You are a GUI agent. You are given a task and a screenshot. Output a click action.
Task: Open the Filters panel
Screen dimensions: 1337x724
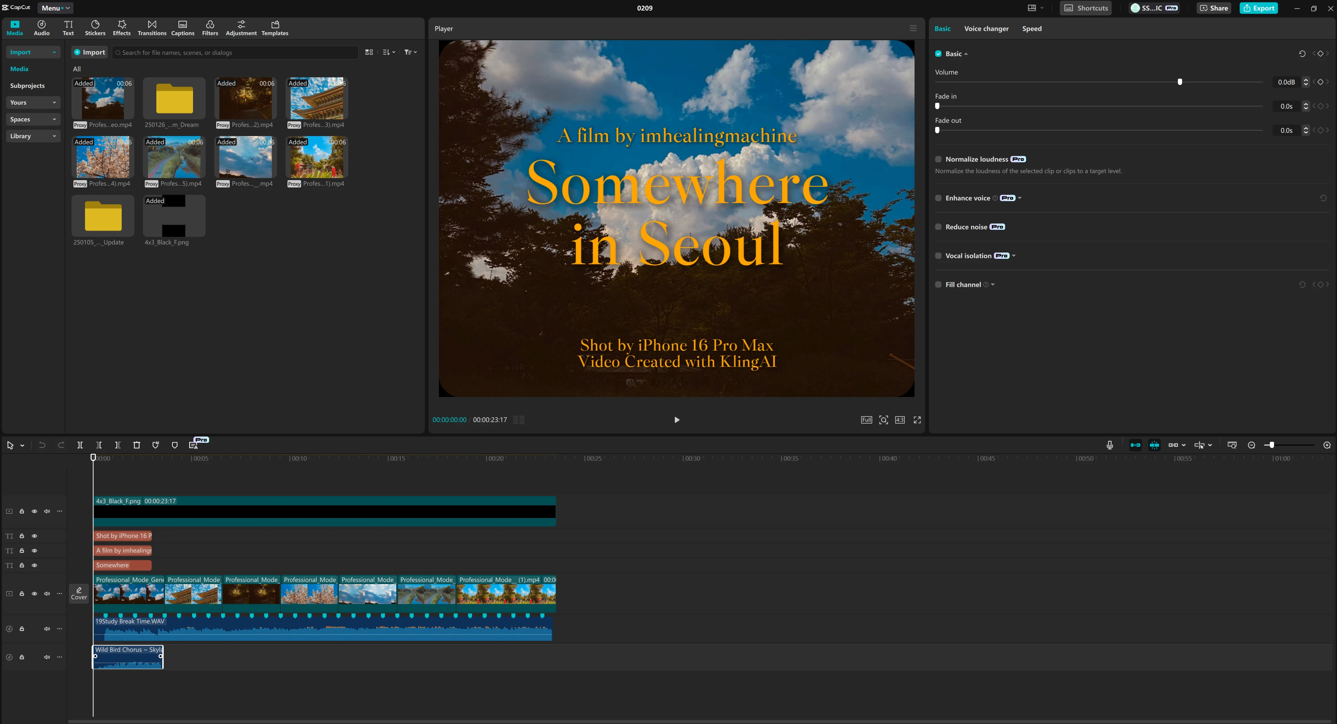click(210, 28)
